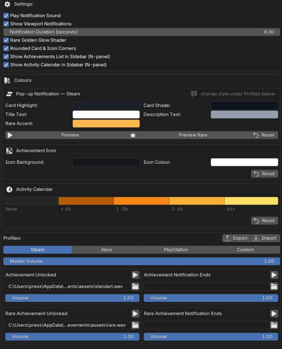Open the Icon Colour white swatch
The width and height of the screenshot is (282, 349).
[245, 162]
